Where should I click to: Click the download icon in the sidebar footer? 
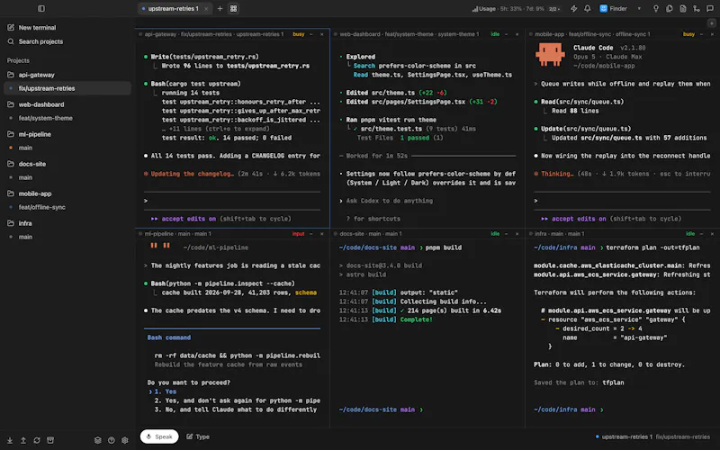click(10, 440)
